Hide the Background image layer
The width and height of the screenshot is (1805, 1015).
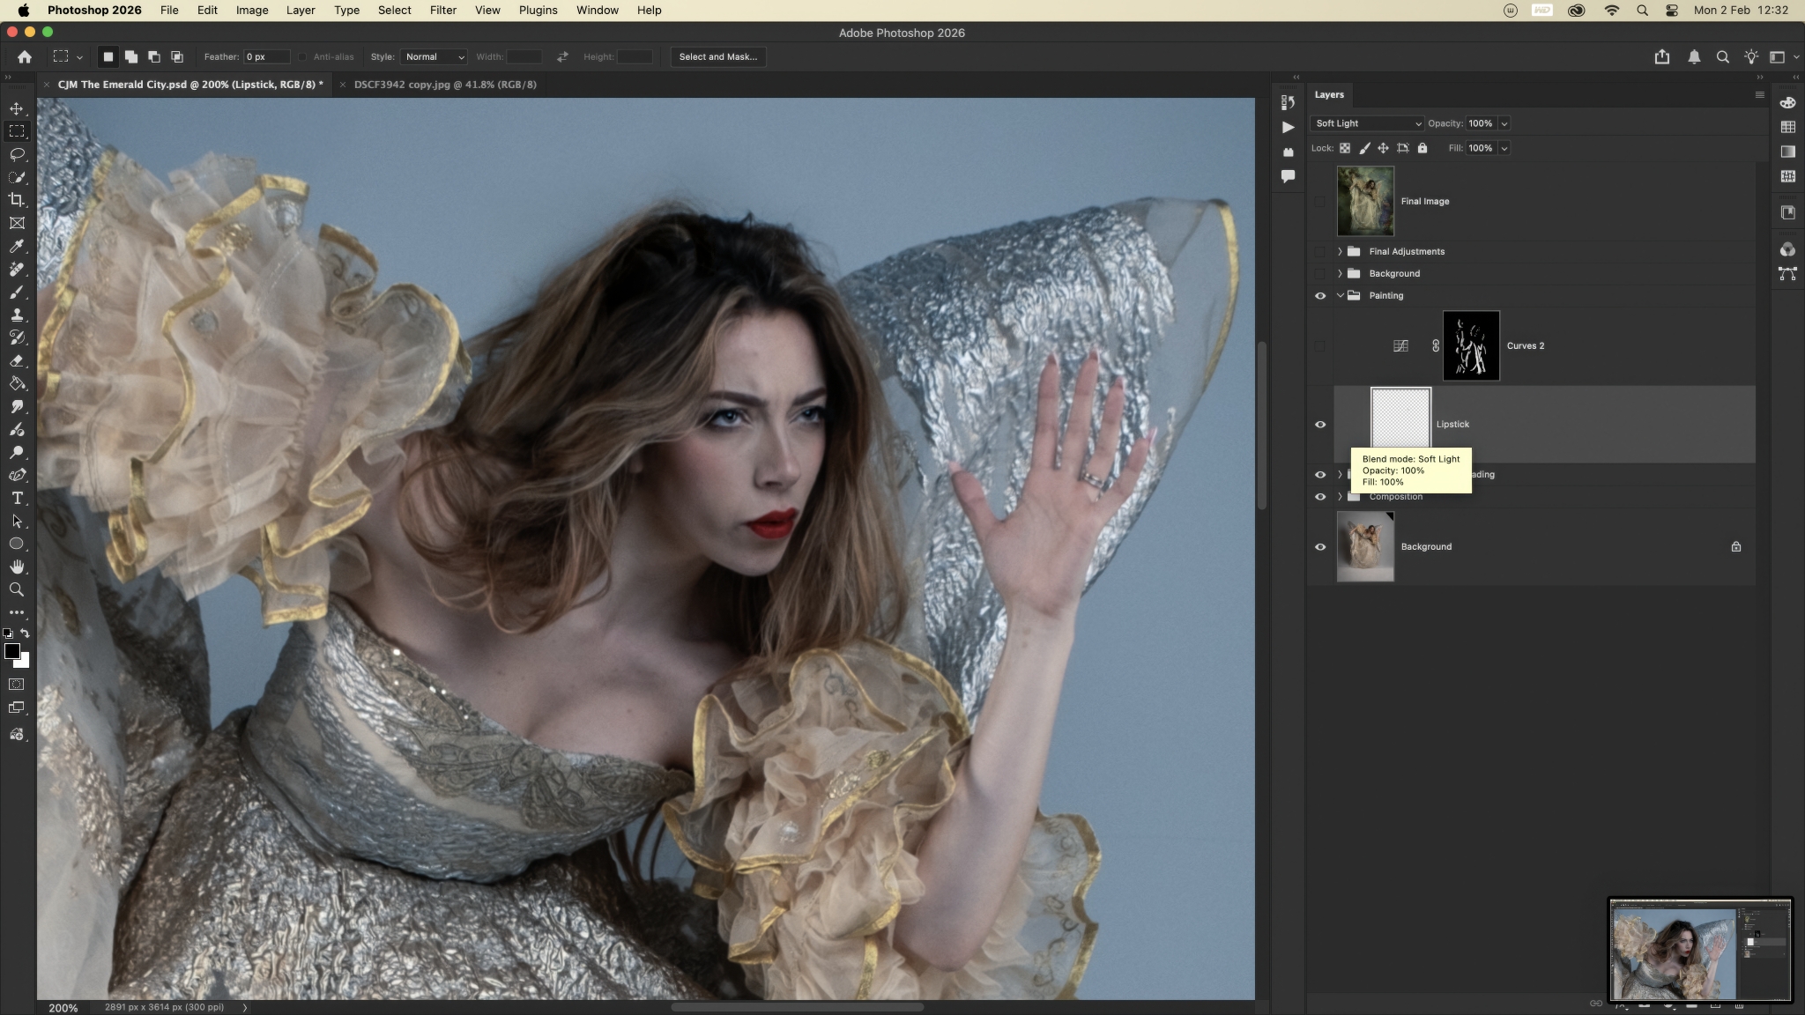[x=1319, y=546]
